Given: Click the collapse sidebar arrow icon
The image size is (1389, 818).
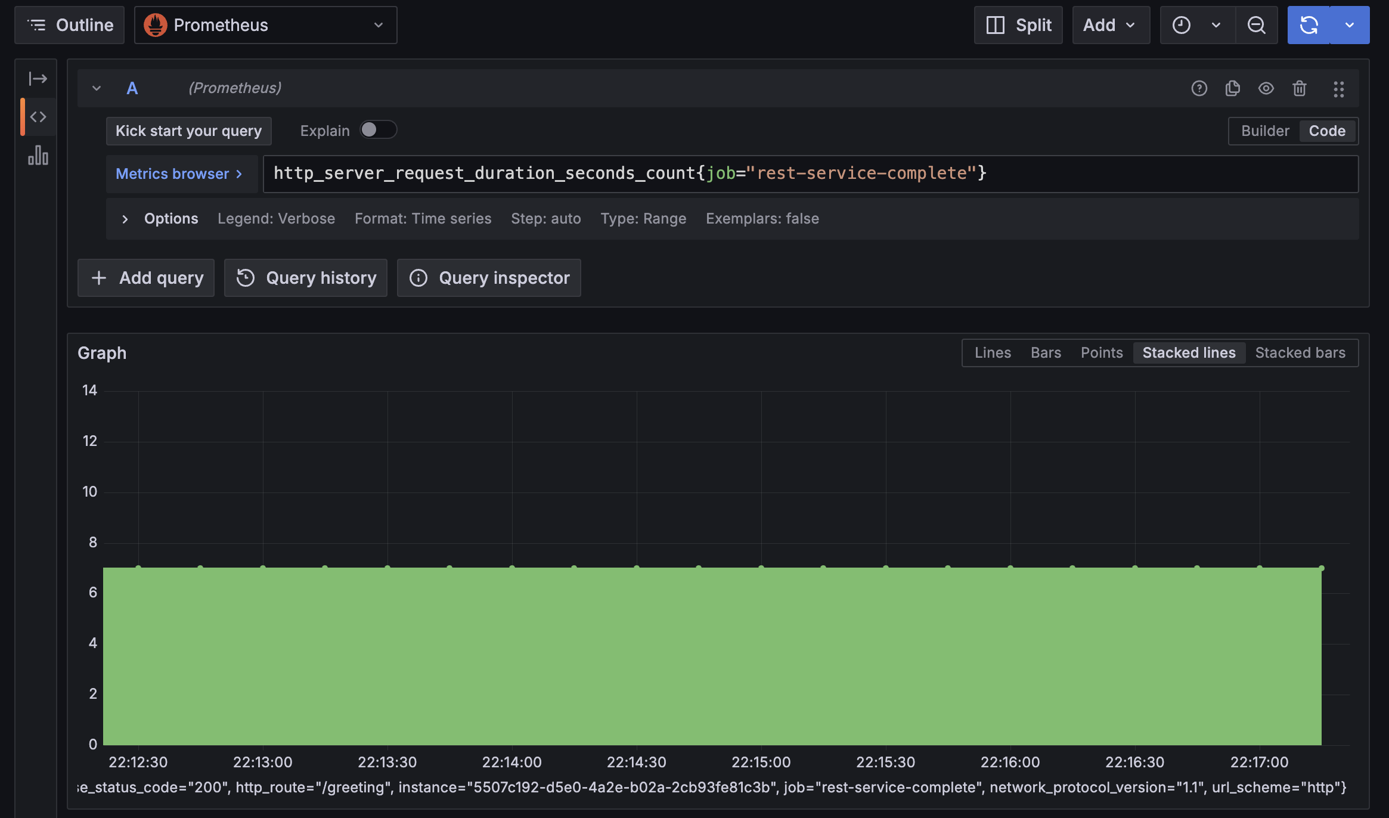Looking at the screenshot, I should click(x=38, y=79).
